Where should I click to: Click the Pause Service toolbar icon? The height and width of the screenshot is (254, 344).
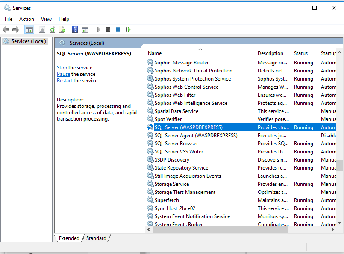pyautogui.click(x=118, y=29)
